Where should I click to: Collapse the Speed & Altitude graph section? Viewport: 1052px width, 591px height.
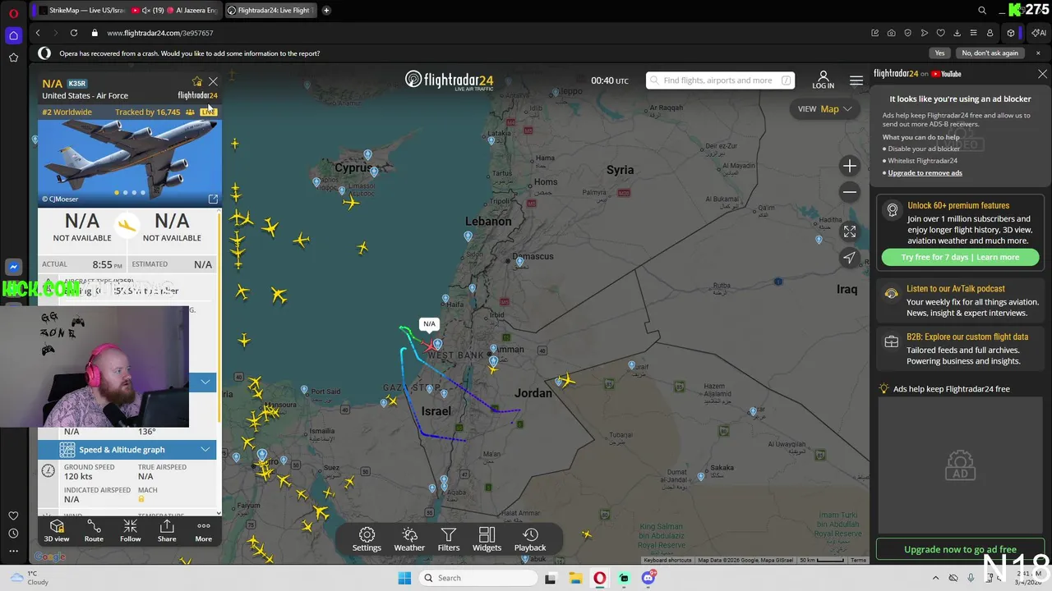[x=128, y=450]
